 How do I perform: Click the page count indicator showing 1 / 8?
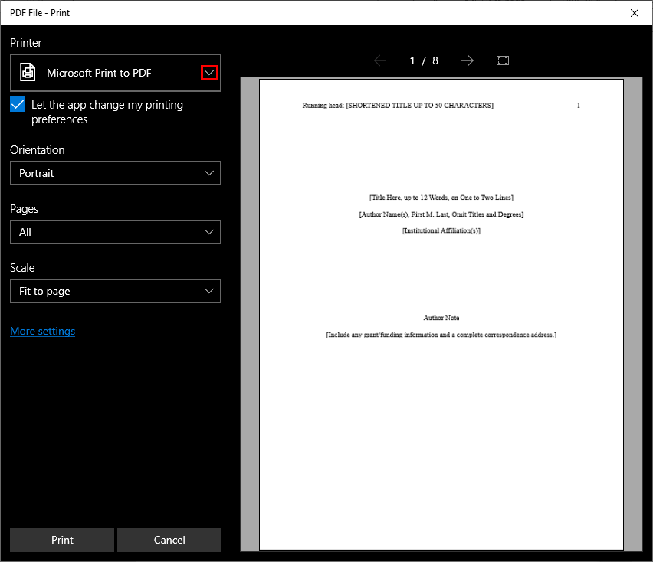(424, 60)
